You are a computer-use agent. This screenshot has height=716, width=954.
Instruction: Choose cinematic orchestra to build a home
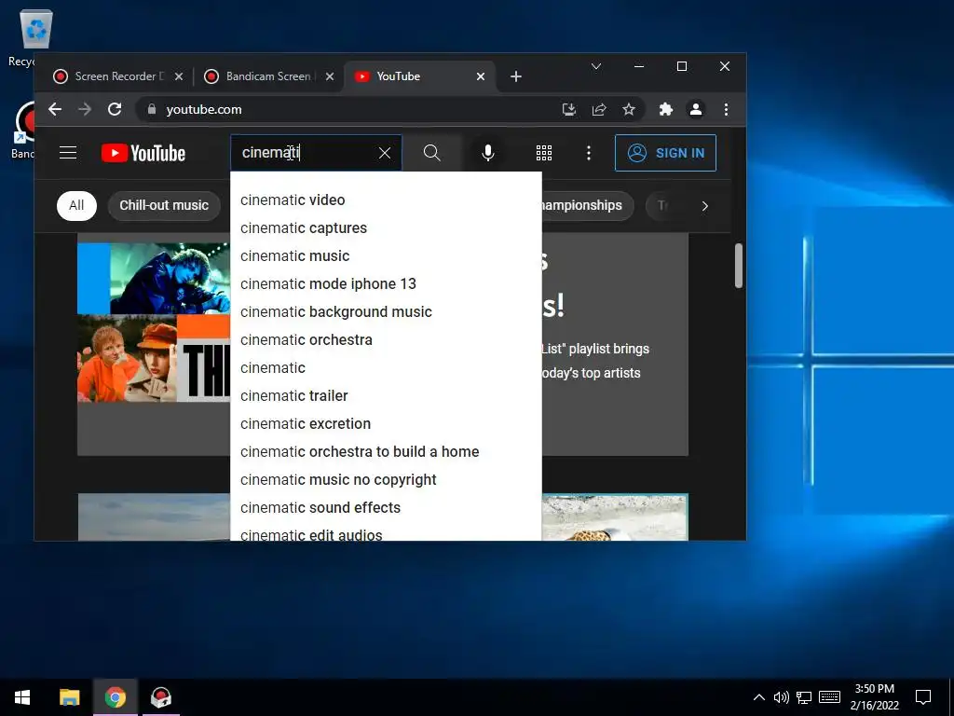(386, 452)
